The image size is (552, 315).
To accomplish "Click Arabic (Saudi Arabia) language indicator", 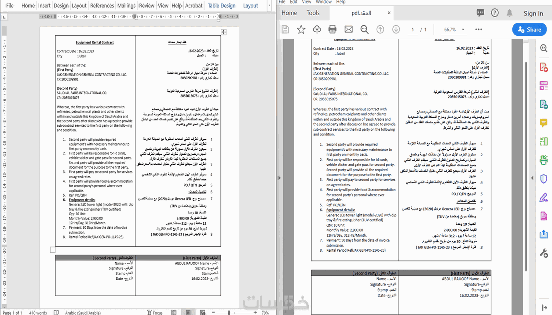I will click(x=83, y=313).
